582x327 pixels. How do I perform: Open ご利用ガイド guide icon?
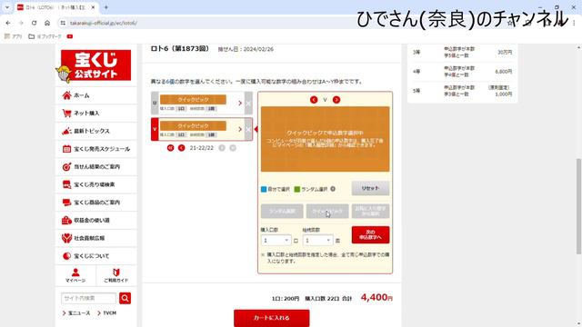pos(116,275)
